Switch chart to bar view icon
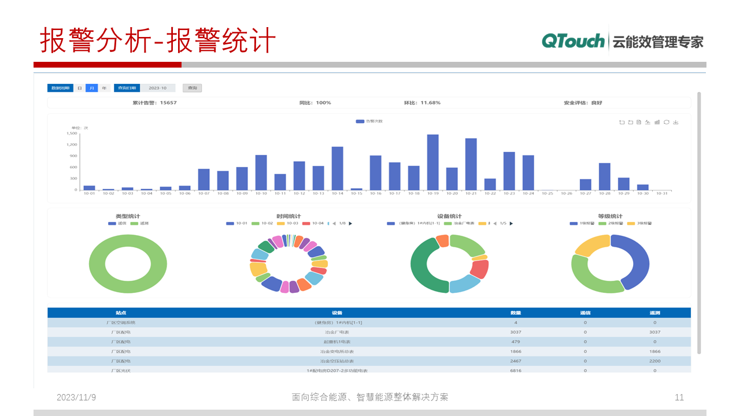The height and width of the screenshot is (416, 740). pos(657,122)
